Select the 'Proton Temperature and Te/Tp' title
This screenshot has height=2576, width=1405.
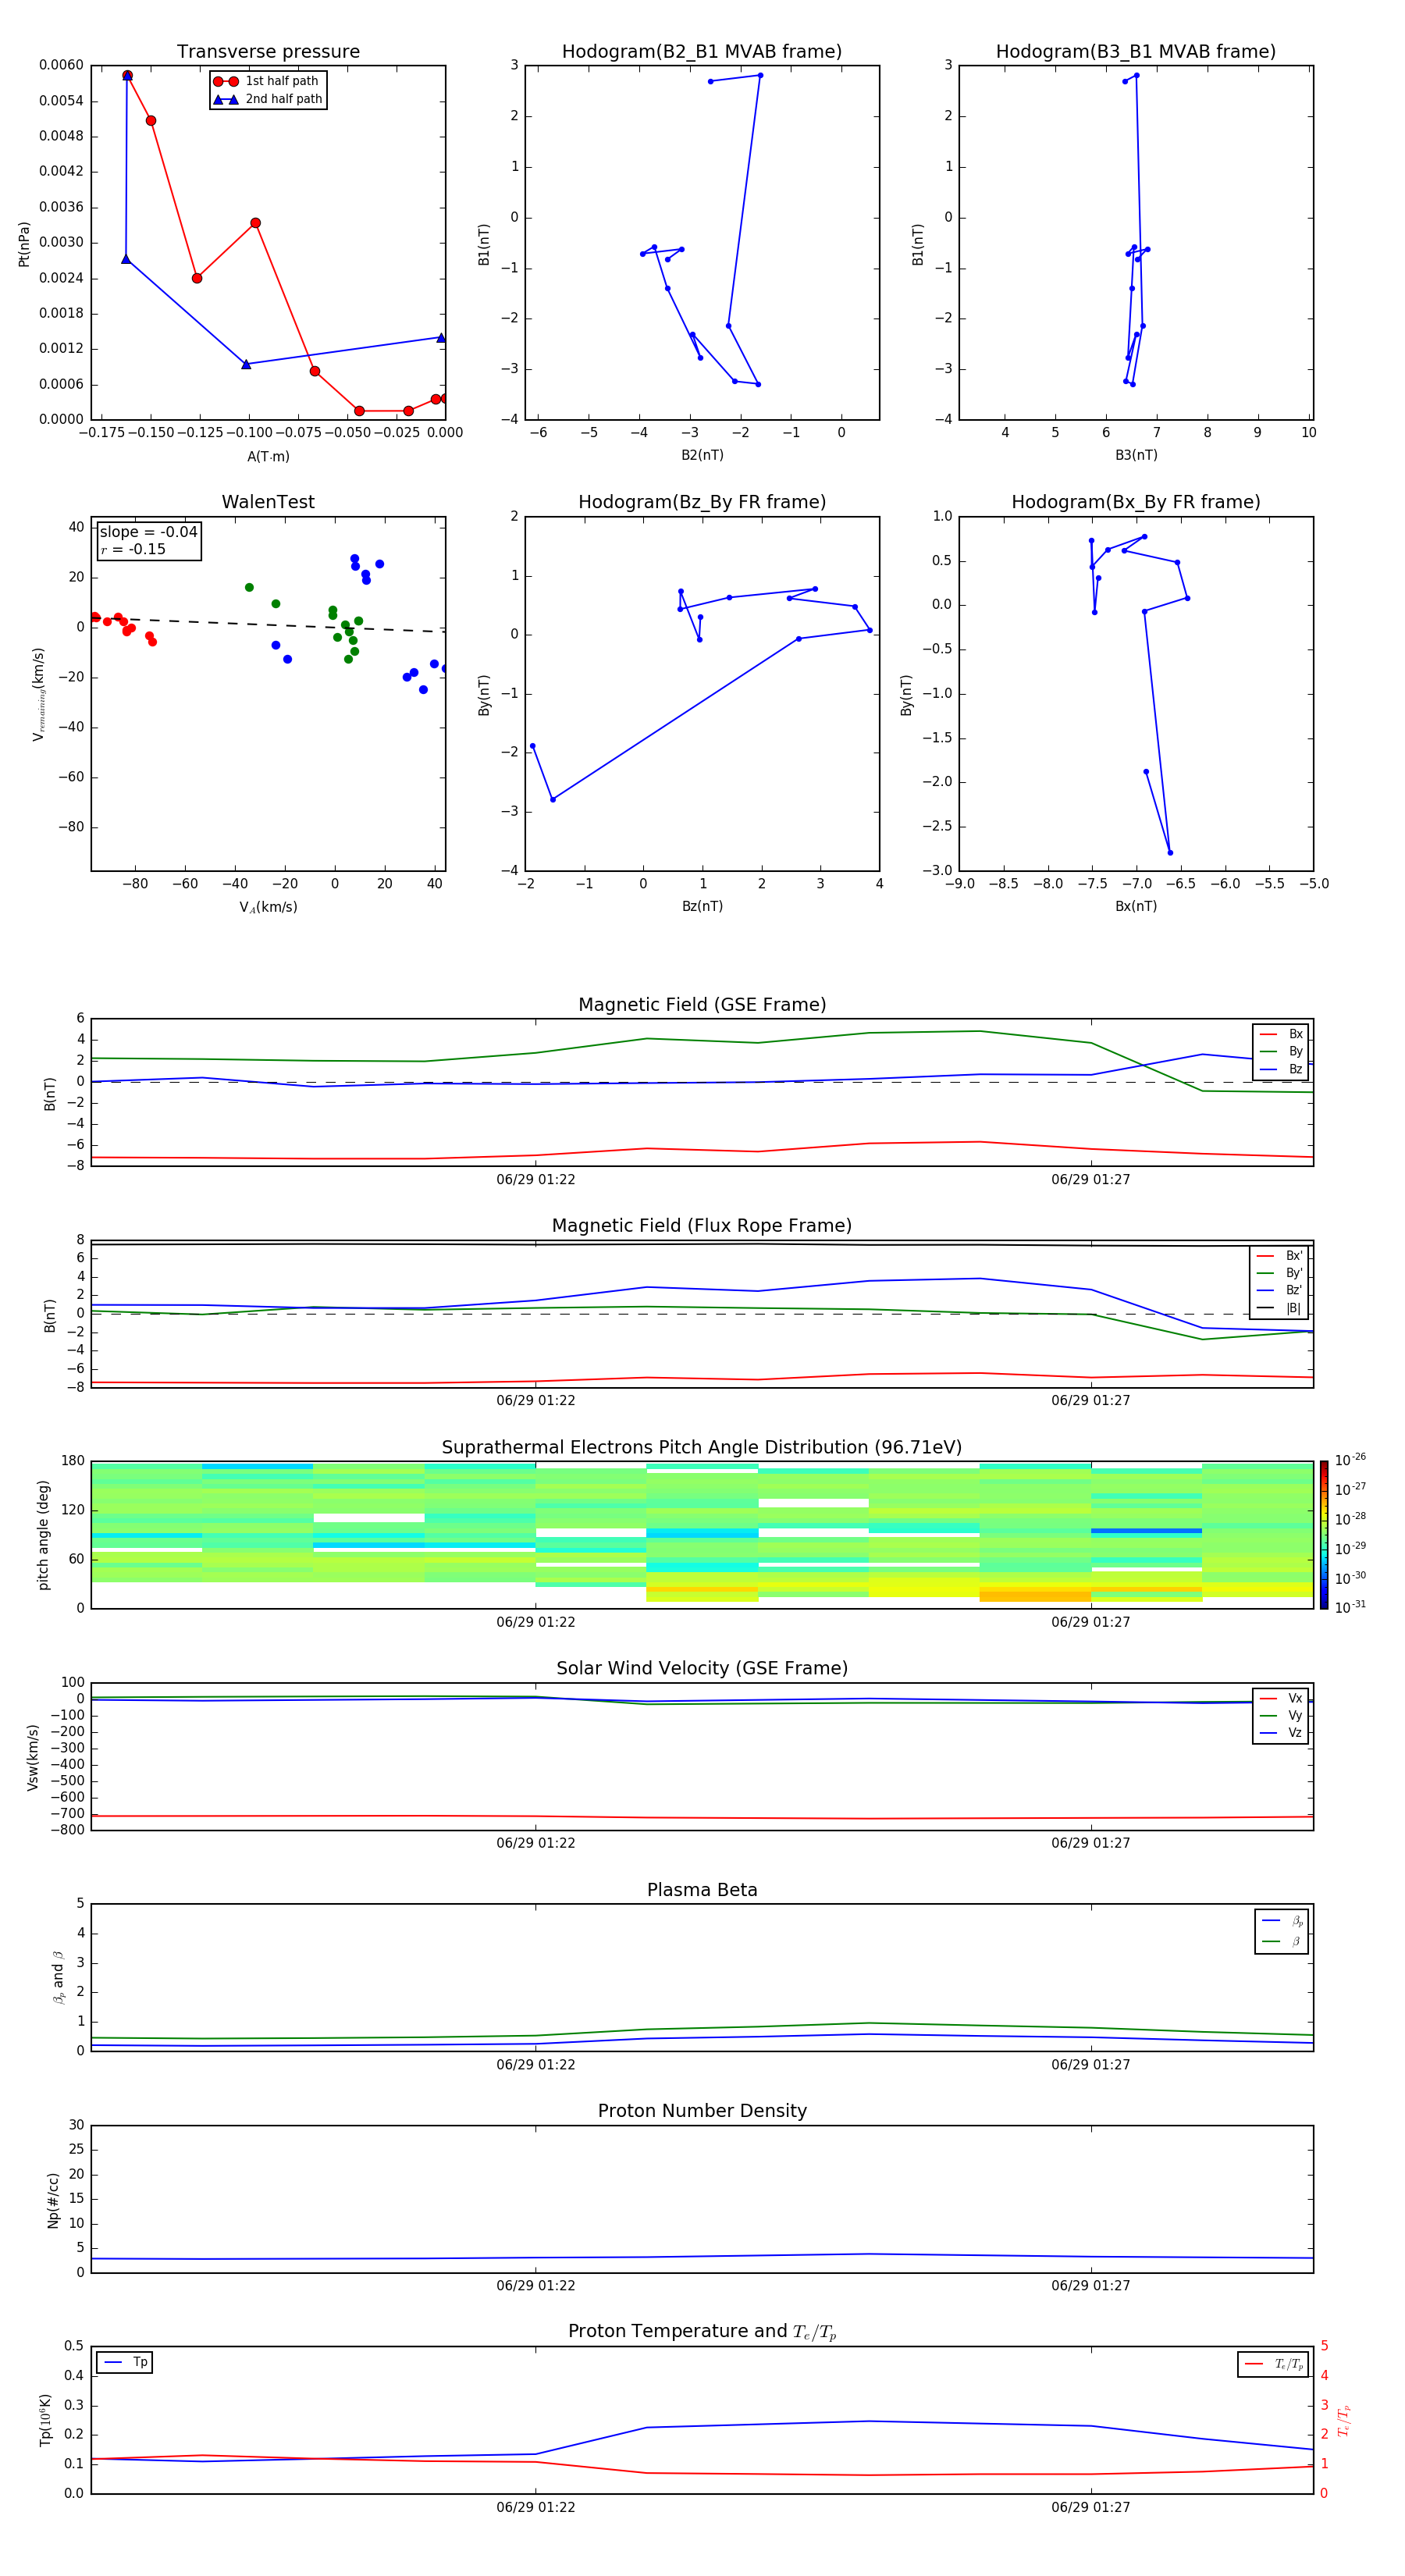pyautogui.click(x=702, y=2332)
